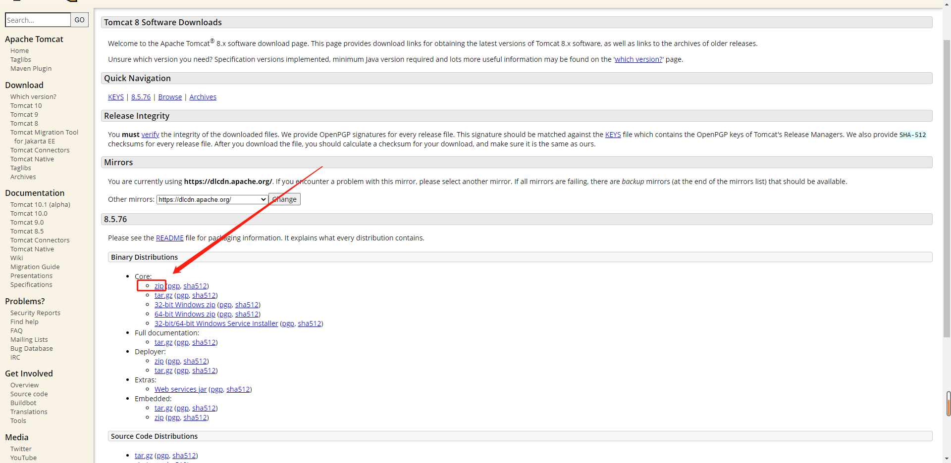Open Tomcat Migration Tool for Jakarta EE
This screenshot has width=951, height=463.
click(x=44, y=137)
